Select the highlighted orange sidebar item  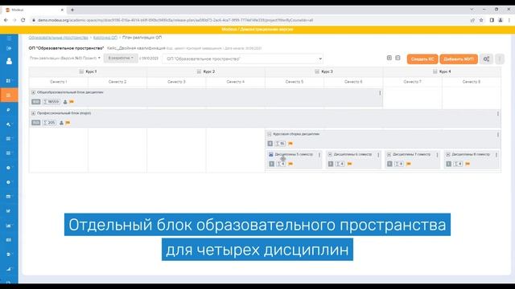click(x=9, y=95)
